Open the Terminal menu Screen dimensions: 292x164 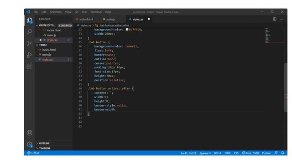coord(96,12)
